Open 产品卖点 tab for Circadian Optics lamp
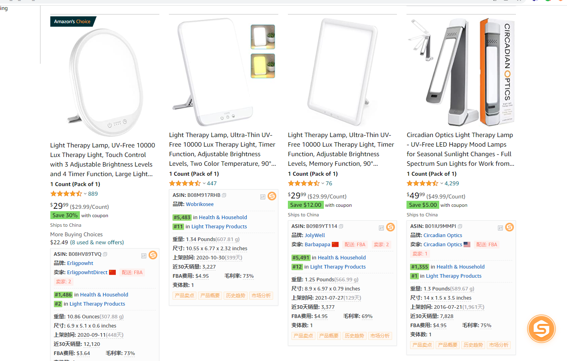This screenshot has width=567, height=361. pos(422,345)
